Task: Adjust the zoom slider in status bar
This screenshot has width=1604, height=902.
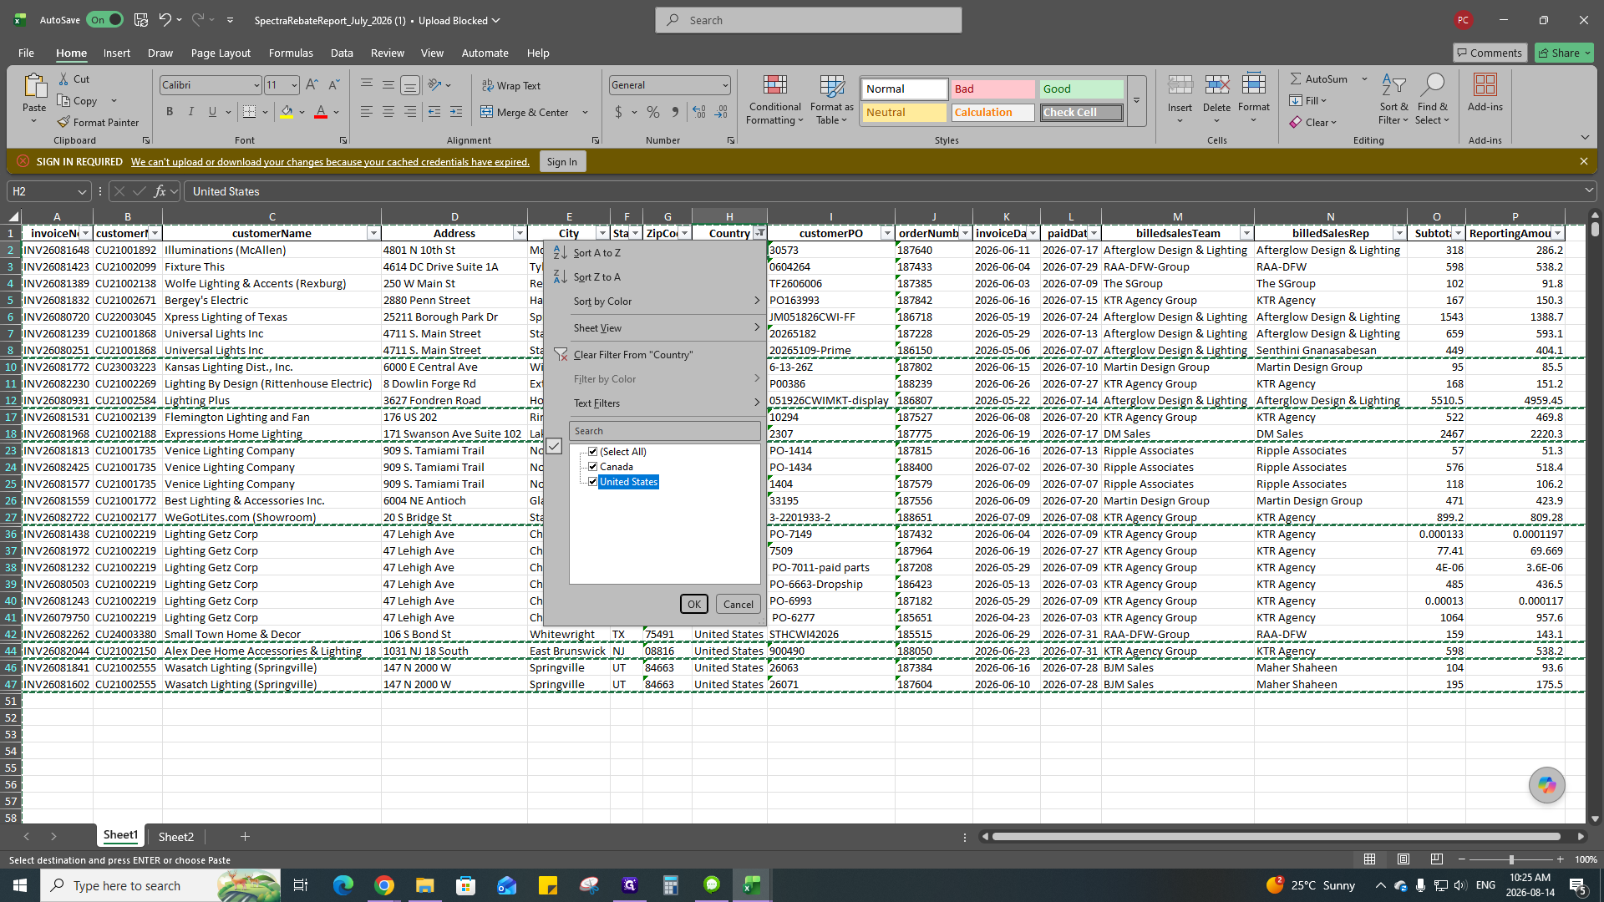Action: click(x=1510, y=859)
